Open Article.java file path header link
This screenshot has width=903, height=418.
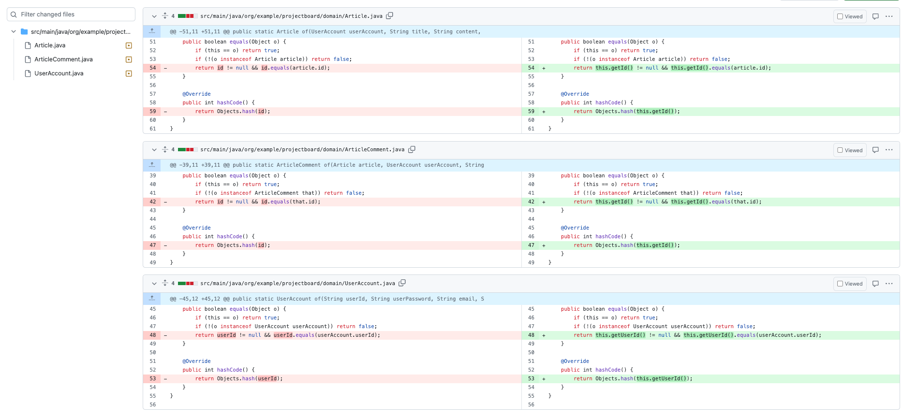291,16
